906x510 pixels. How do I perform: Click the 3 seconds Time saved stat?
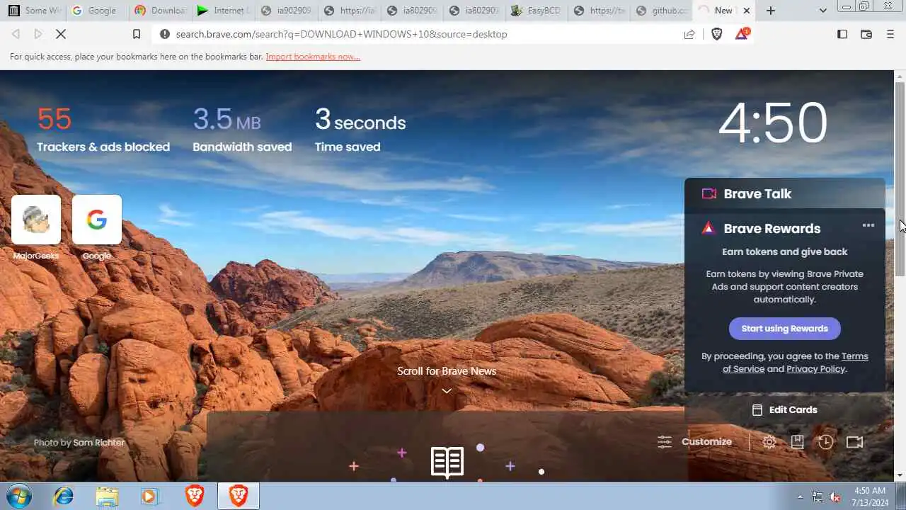(360, 130)
